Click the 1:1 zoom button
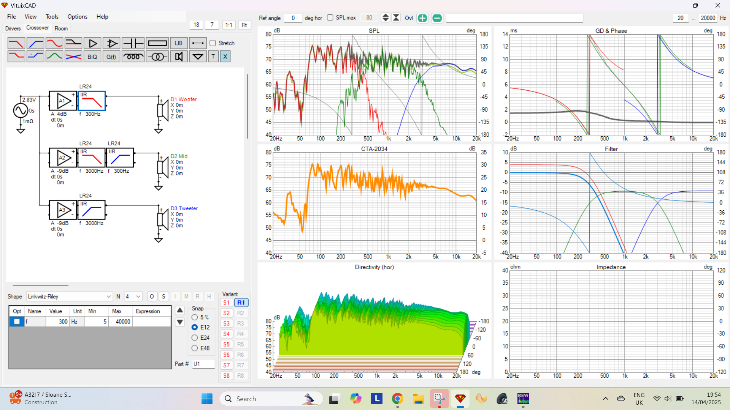 (x=229, y=25)
